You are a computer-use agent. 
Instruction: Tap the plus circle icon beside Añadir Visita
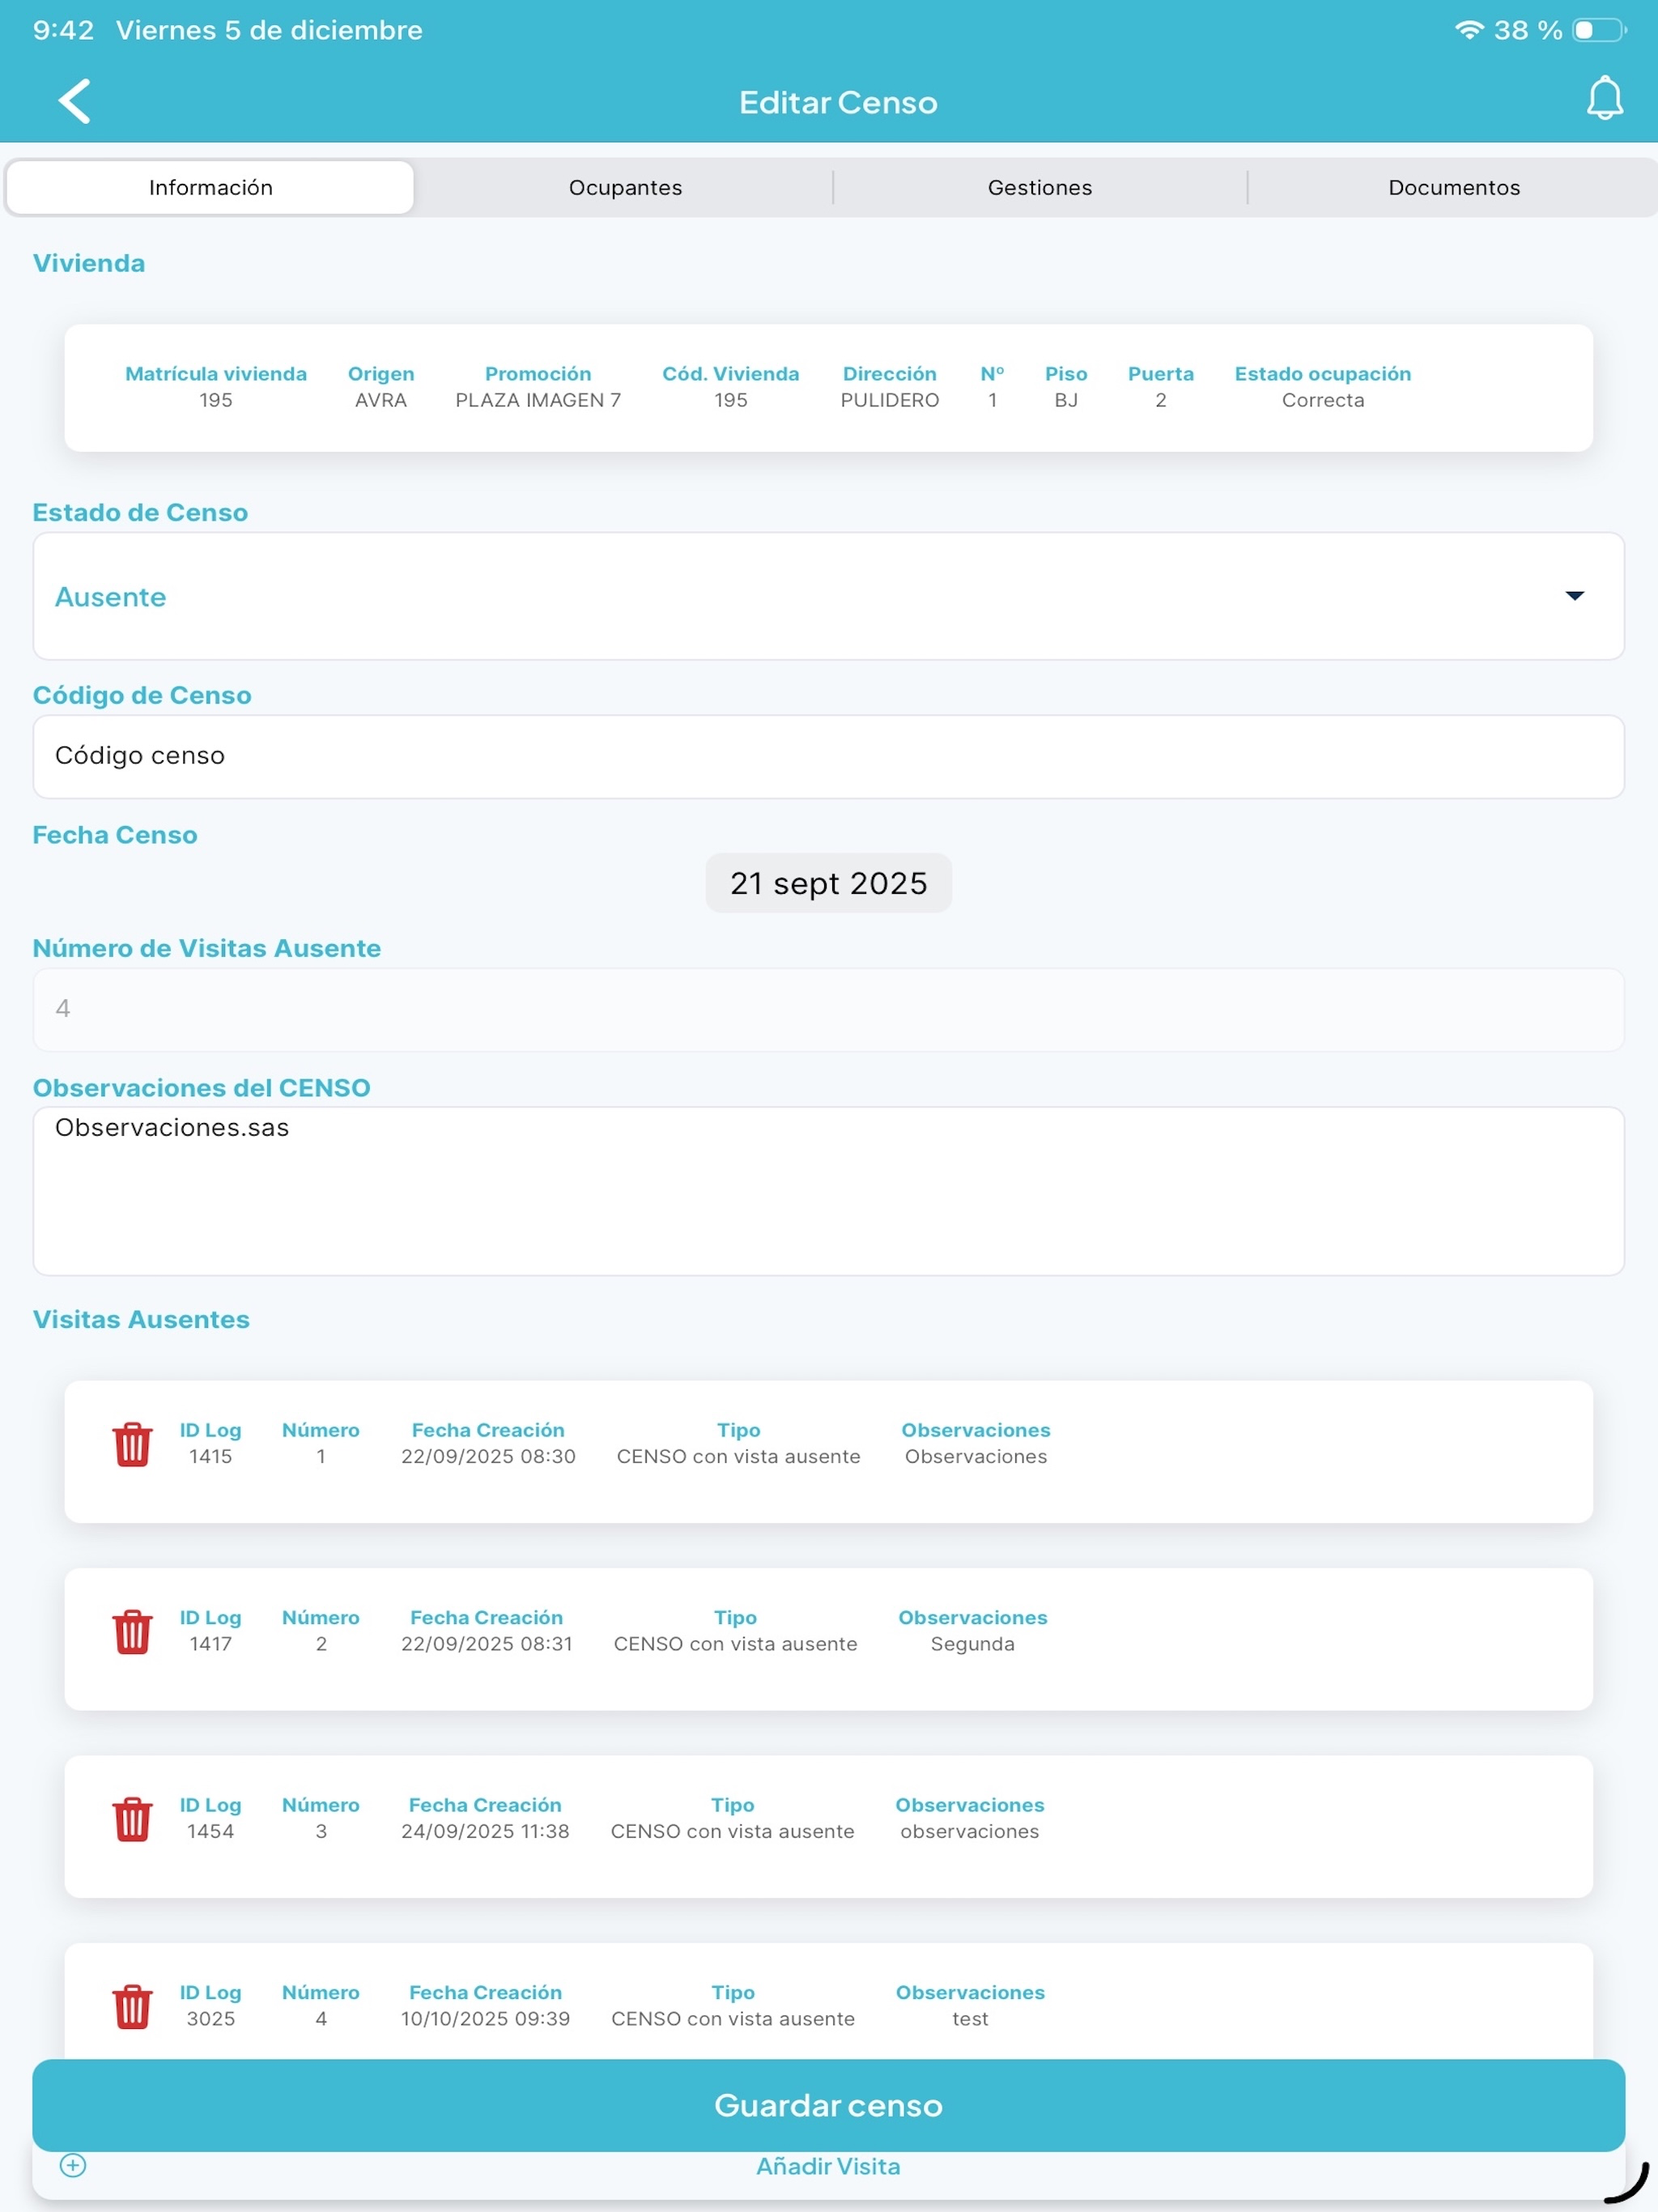[73, 2165]
